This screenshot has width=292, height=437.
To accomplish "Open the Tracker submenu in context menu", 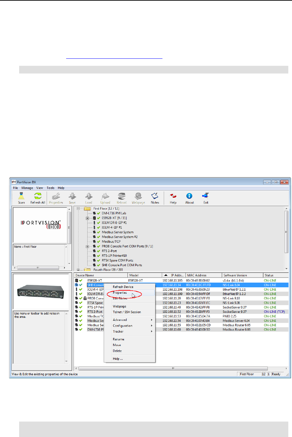I will 130,332.
